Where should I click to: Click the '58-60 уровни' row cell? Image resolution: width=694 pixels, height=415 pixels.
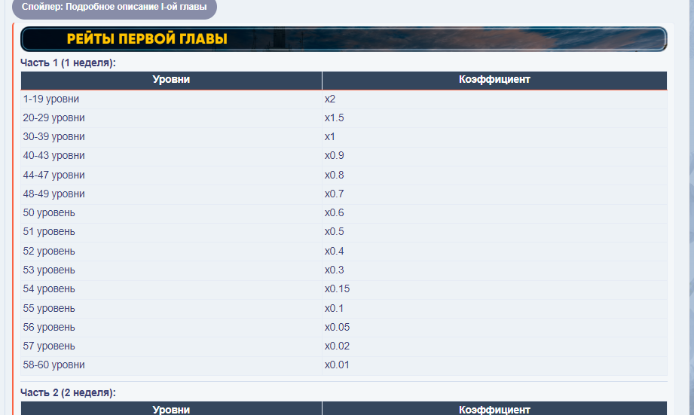[54, 365]
